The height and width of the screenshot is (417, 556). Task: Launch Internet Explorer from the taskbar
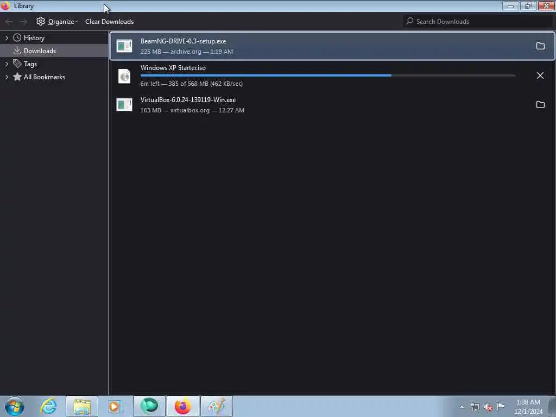coord(48,406)
